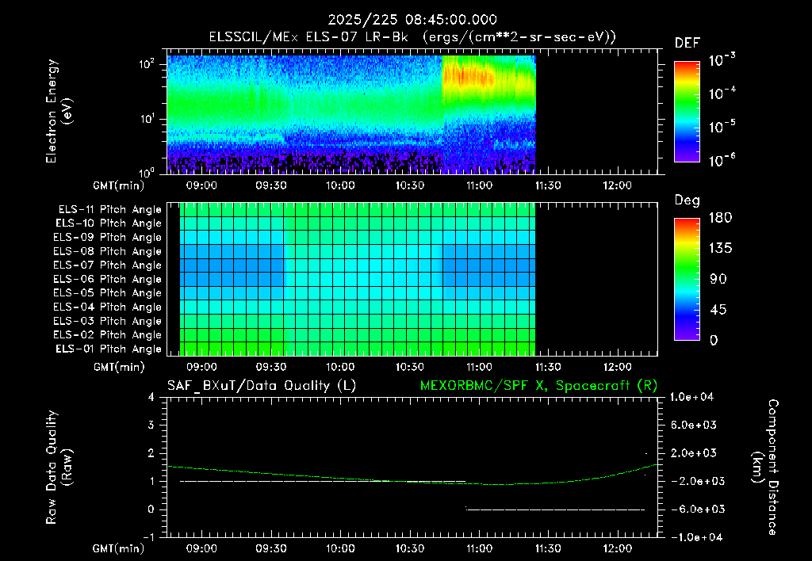Click the DEF legend label
This screenshot has height=561, width=812.
pos(688,43)
